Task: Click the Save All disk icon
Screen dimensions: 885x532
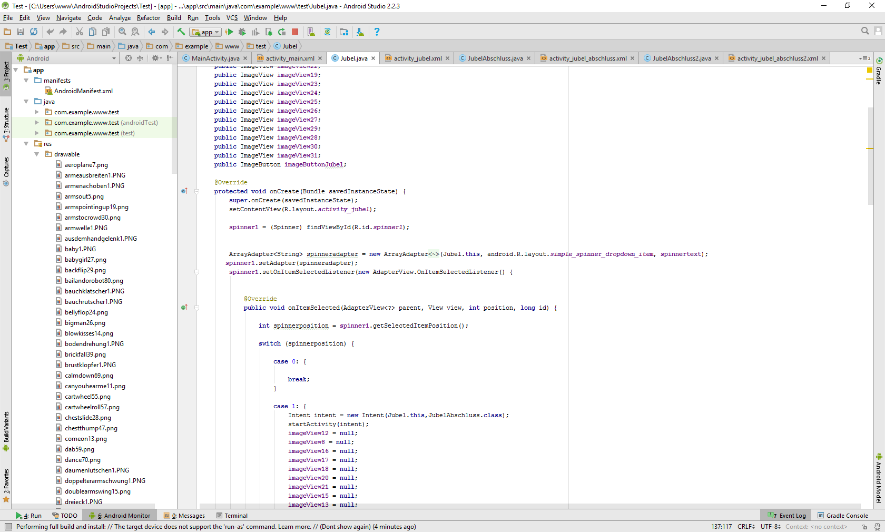Action: [x=21, y=32]
